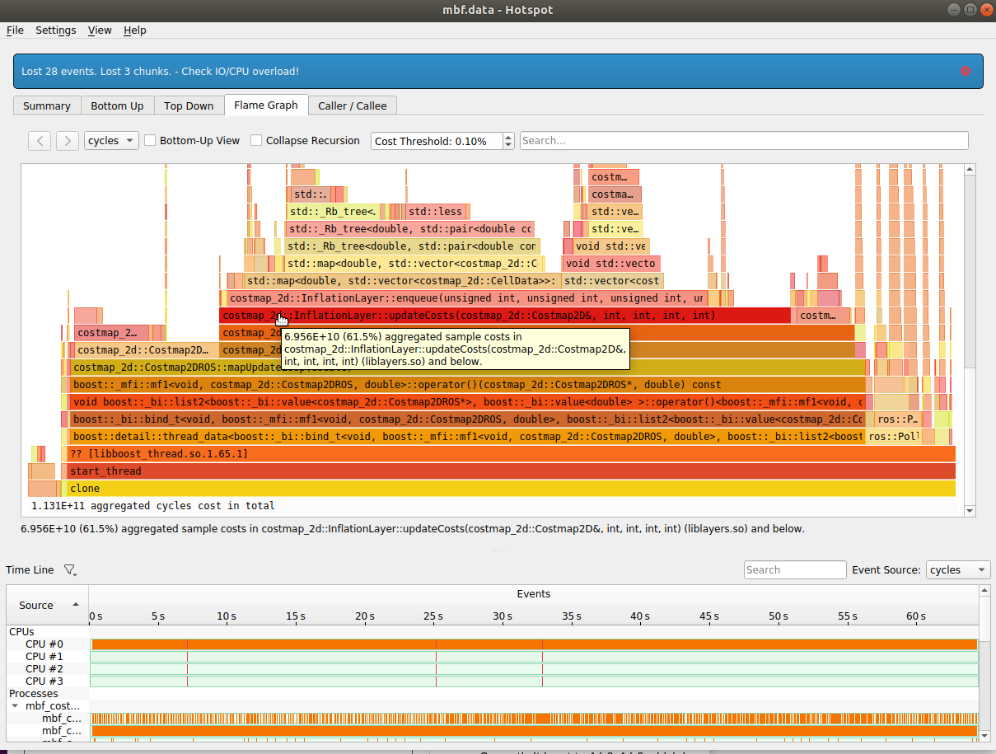
Task: Click the Time Line Search field
Action: (795, 569)
